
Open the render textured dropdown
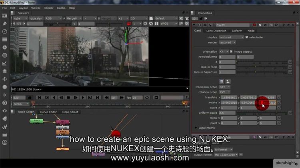point(227,43)
